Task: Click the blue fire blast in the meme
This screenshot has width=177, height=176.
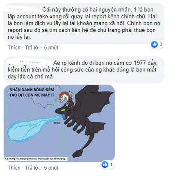Action: pyautogui.click(x=33, y=127)
